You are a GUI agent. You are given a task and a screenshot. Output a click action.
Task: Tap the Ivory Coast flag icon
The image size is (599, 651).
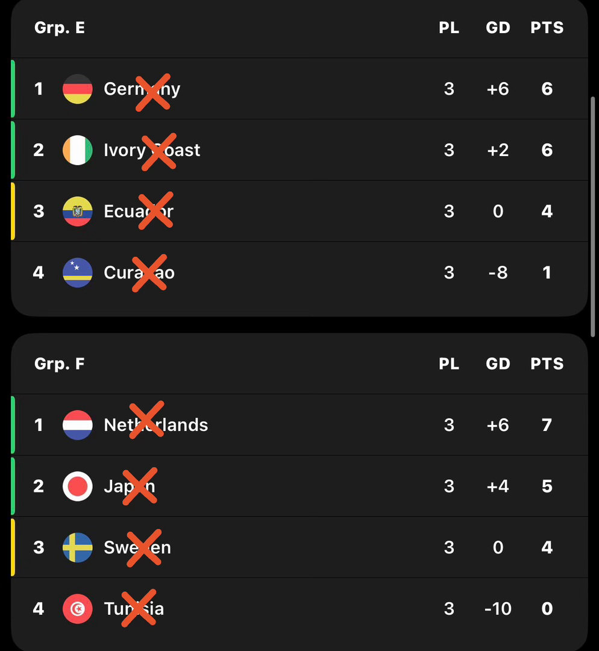coord(78,150)
